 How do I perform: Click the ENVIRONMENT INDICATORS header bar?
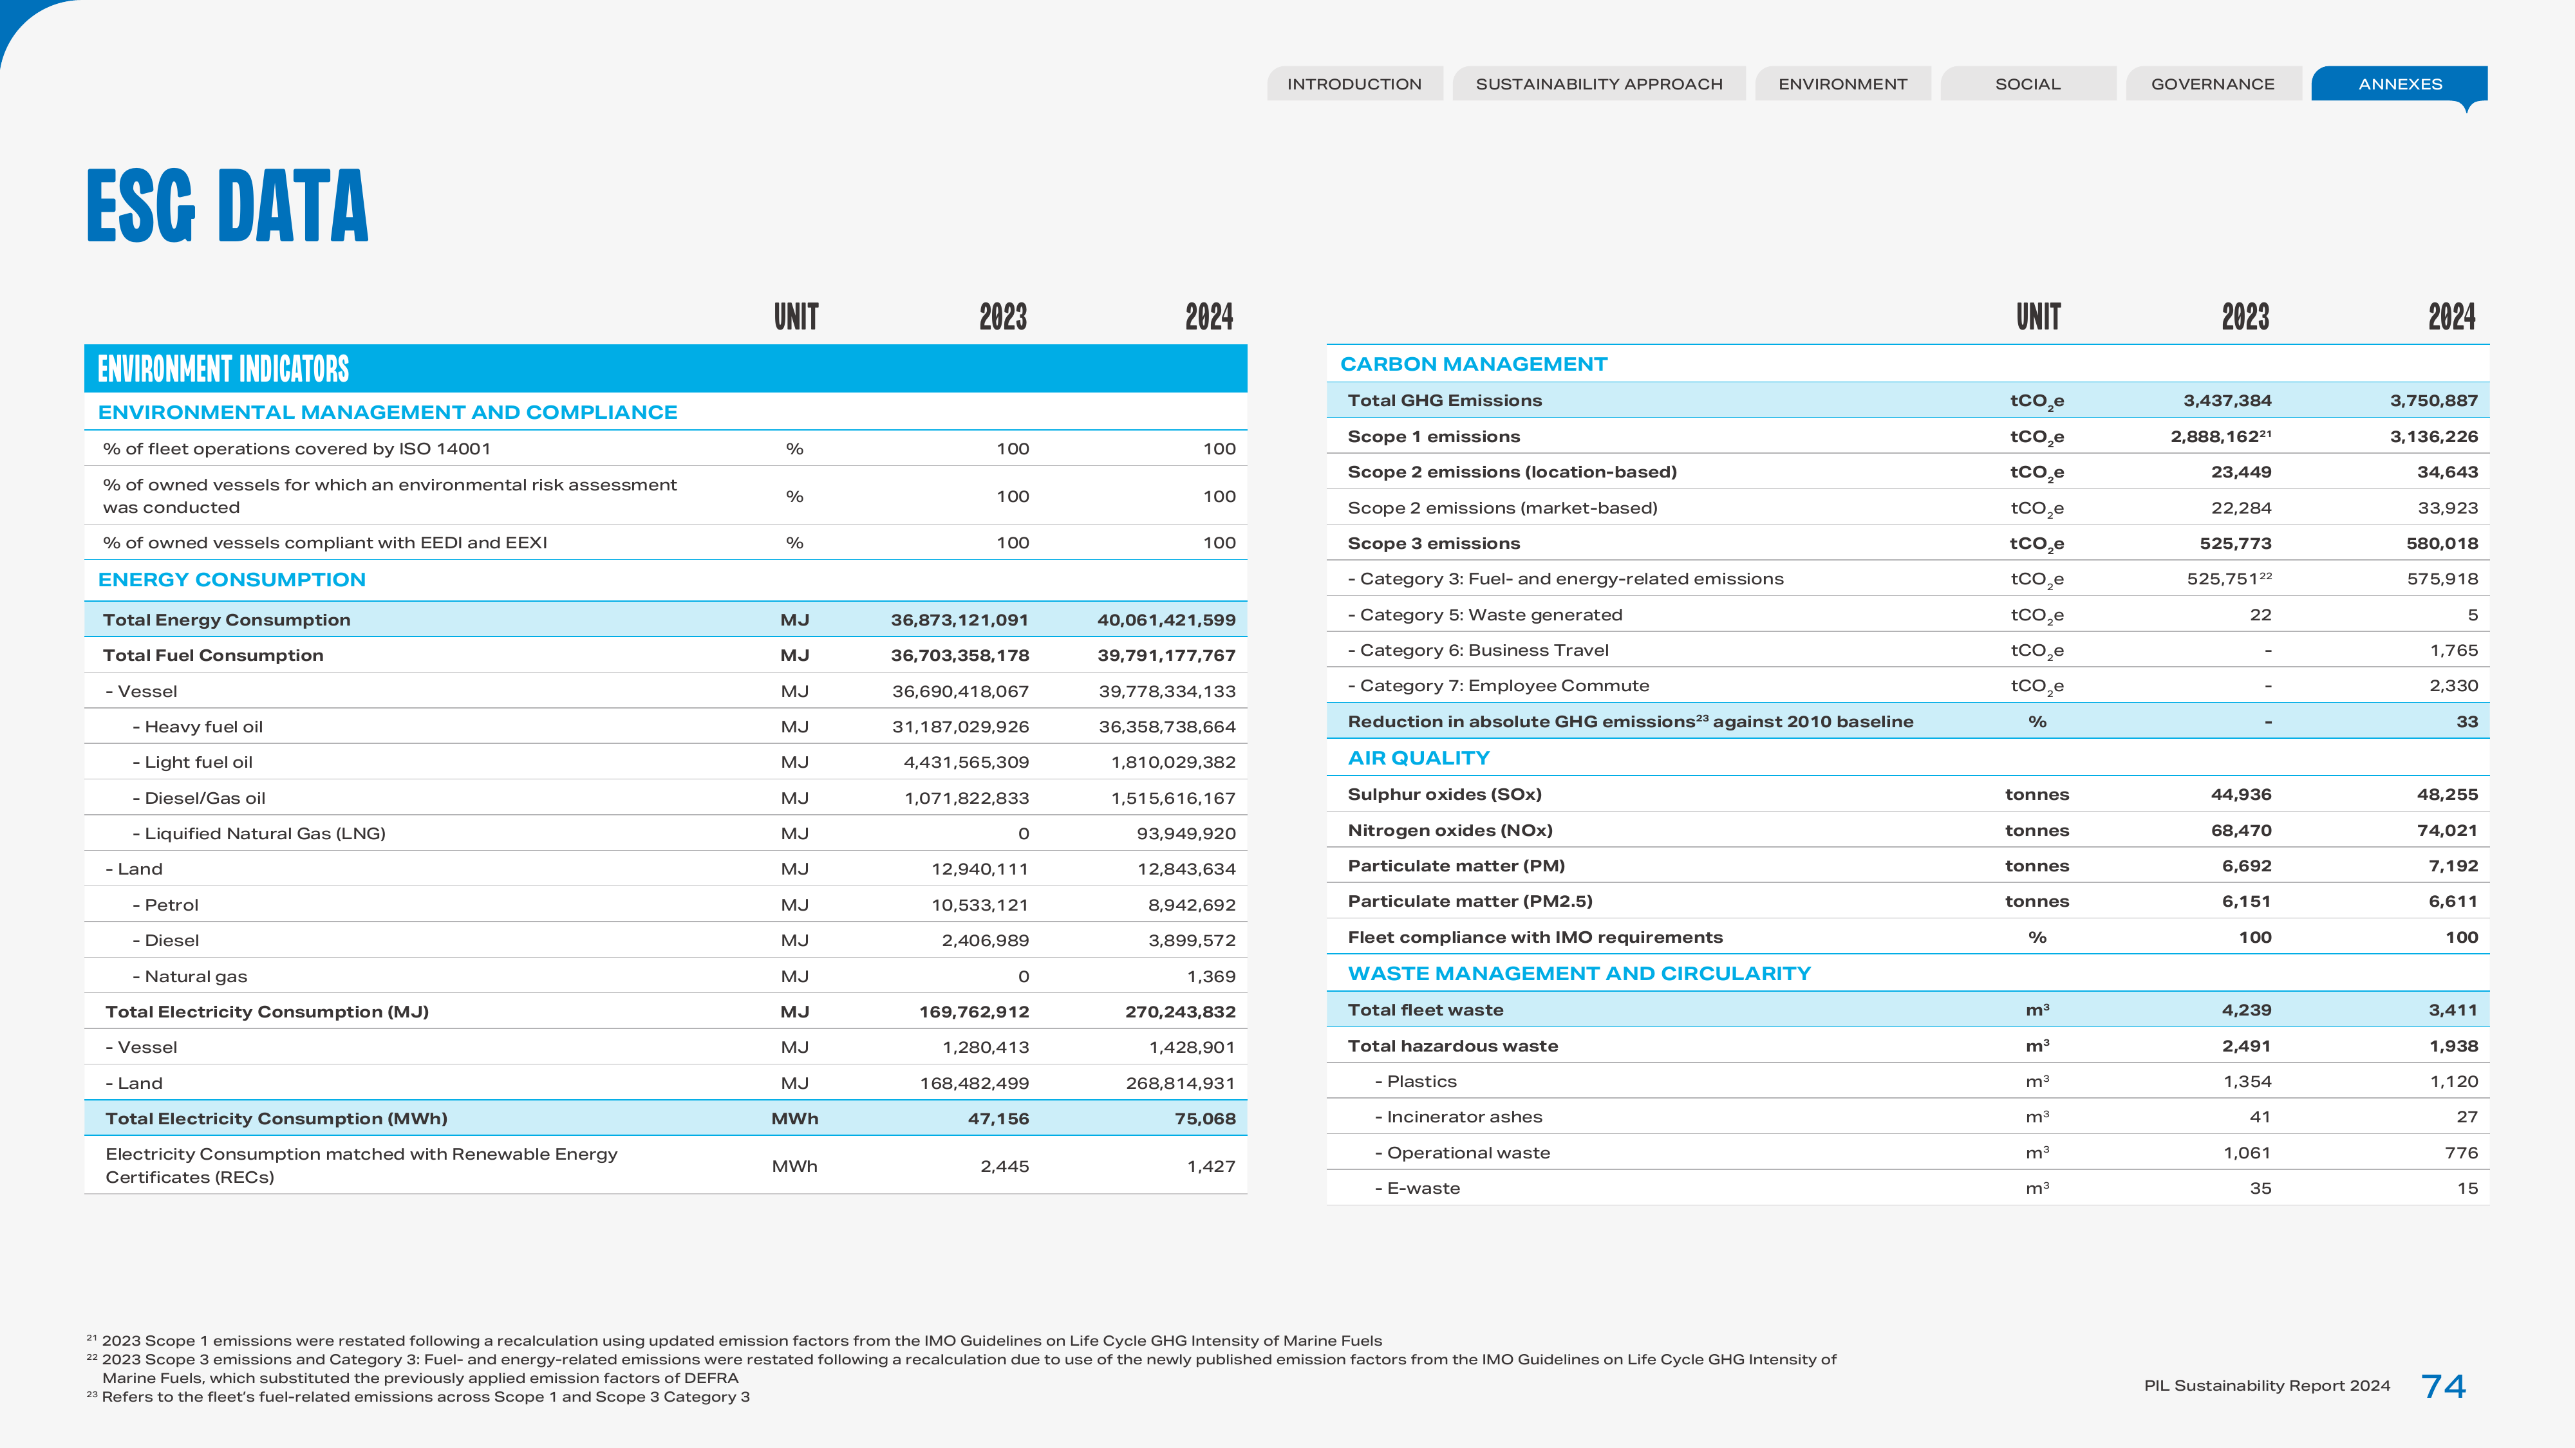pos(666,369)
